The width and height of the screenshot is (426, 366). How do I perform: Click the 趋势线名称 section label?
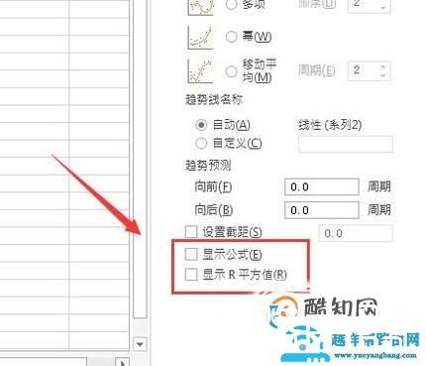click(x=214, y=99)
